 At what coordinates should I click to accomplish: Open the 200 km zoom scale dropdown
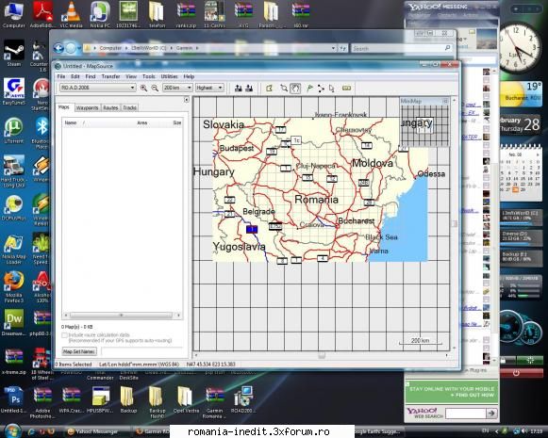[177, 88]
